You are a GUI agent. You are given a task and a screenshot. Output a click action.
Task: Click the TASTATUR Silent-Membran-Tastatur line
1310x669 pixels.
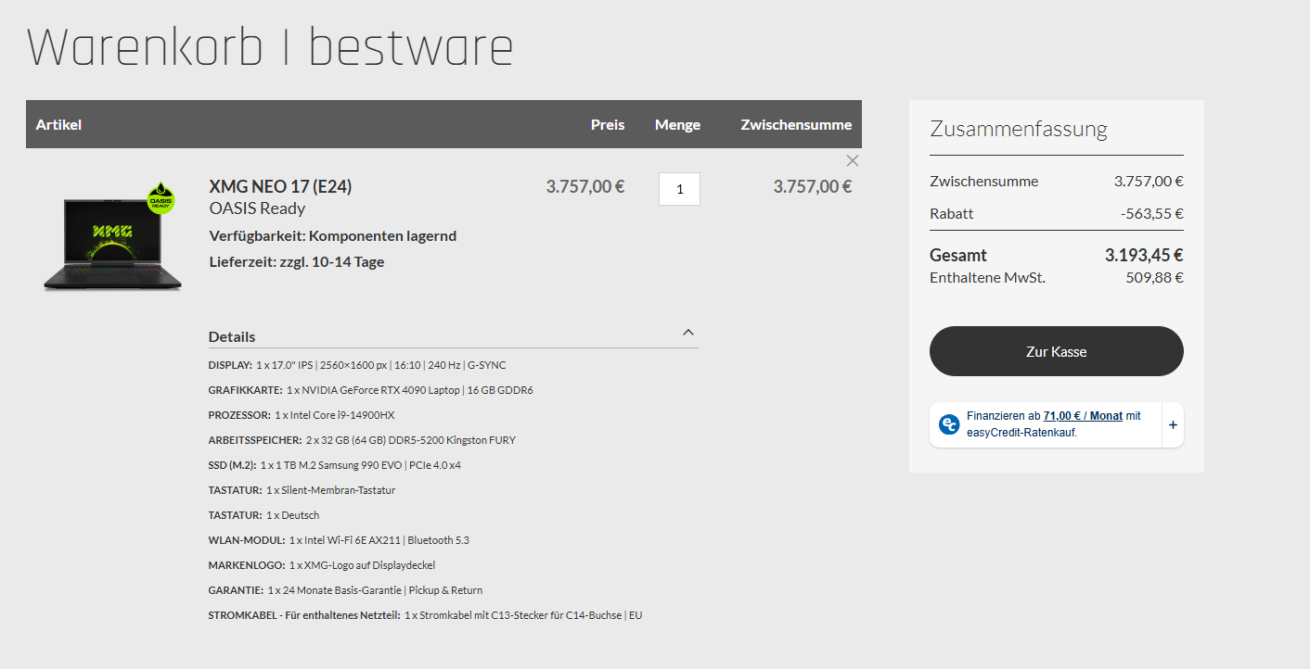(302, 490)
